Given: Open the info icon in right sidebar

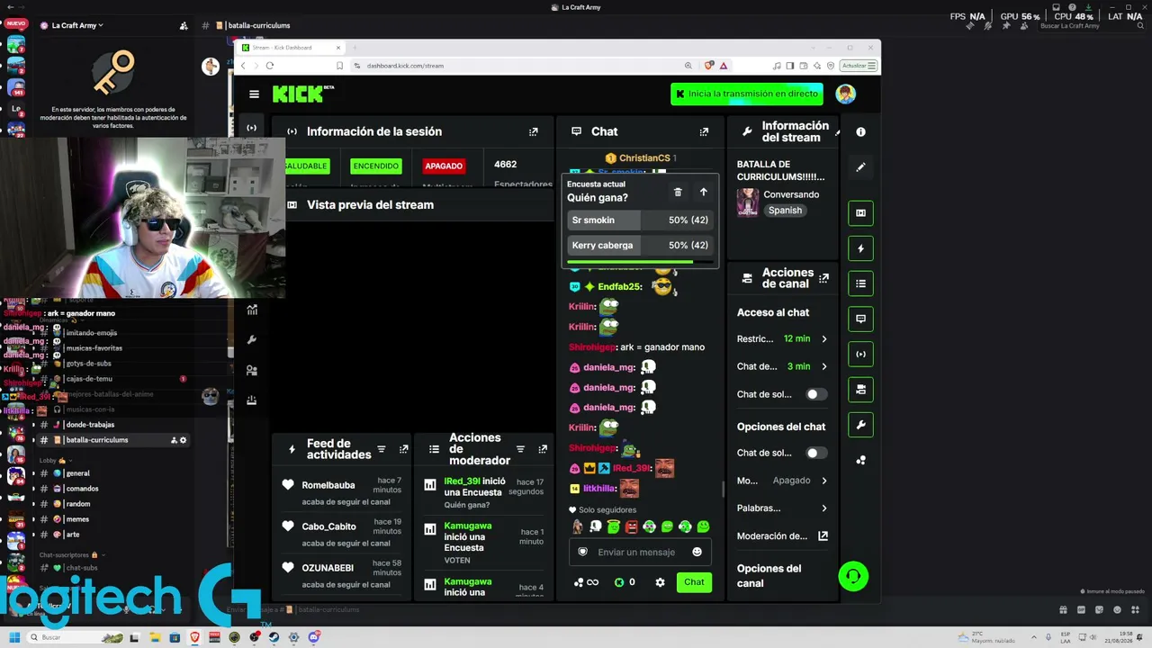Looking at the screenshot, I should coord(860,132).
